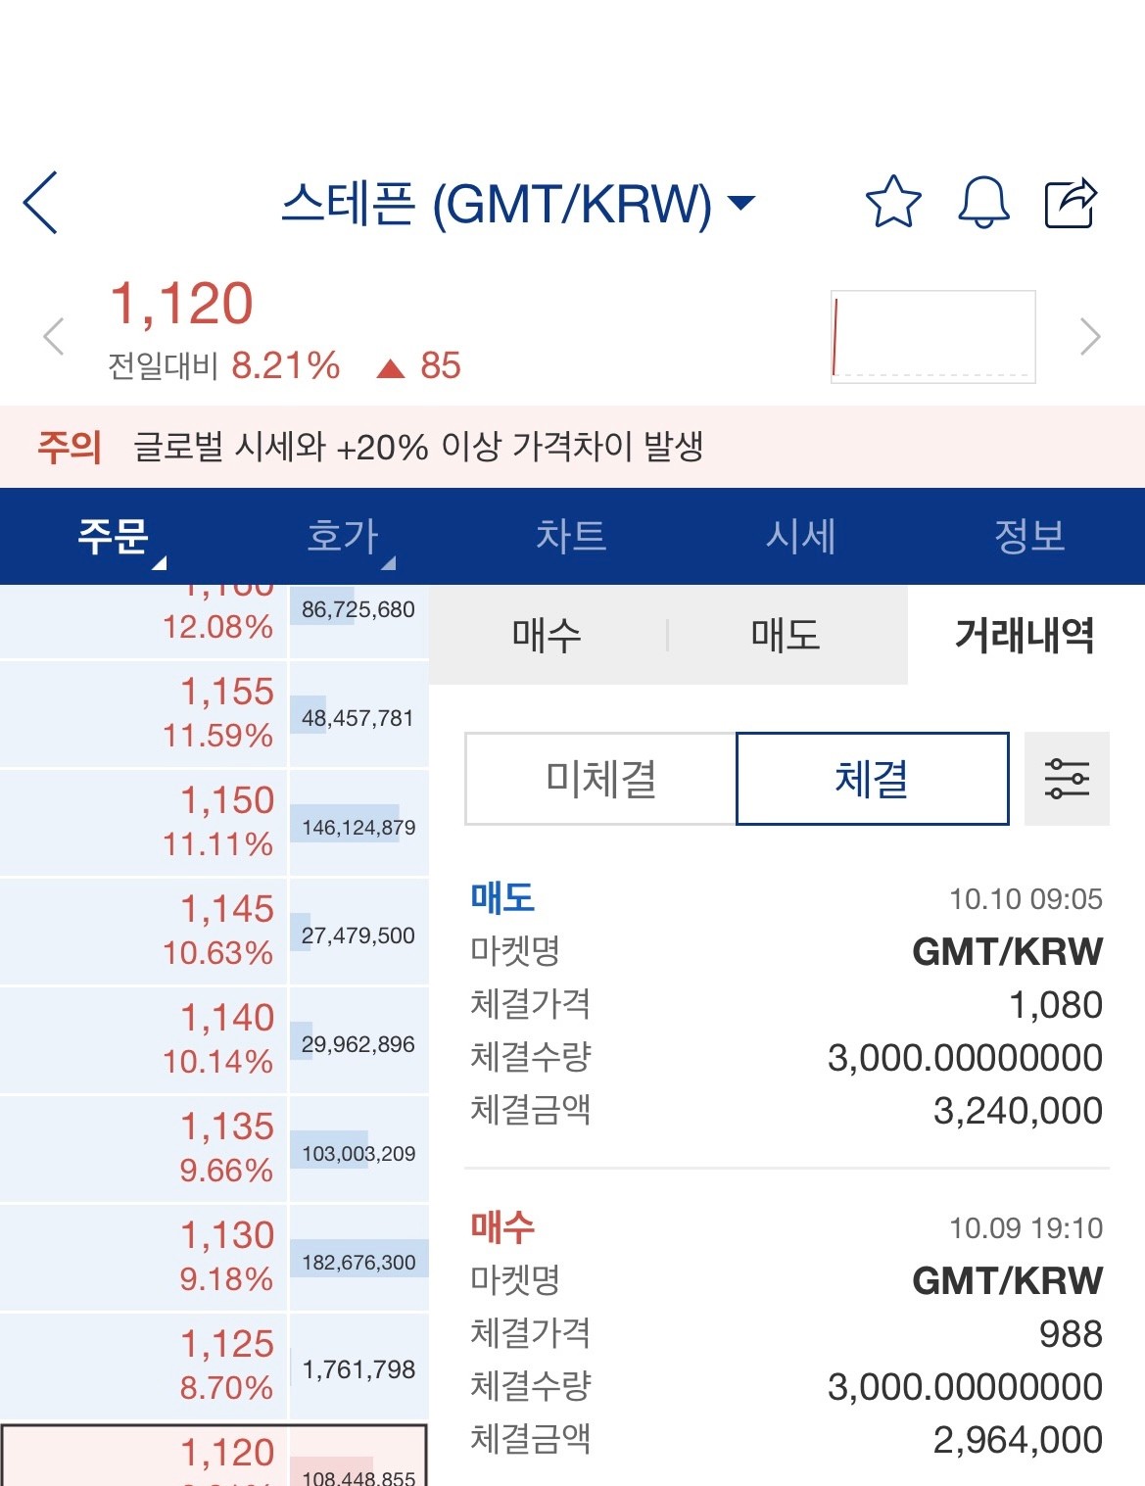Select ask price 1,130 in order book
1145x1486 pixels.
[143, 1257]
